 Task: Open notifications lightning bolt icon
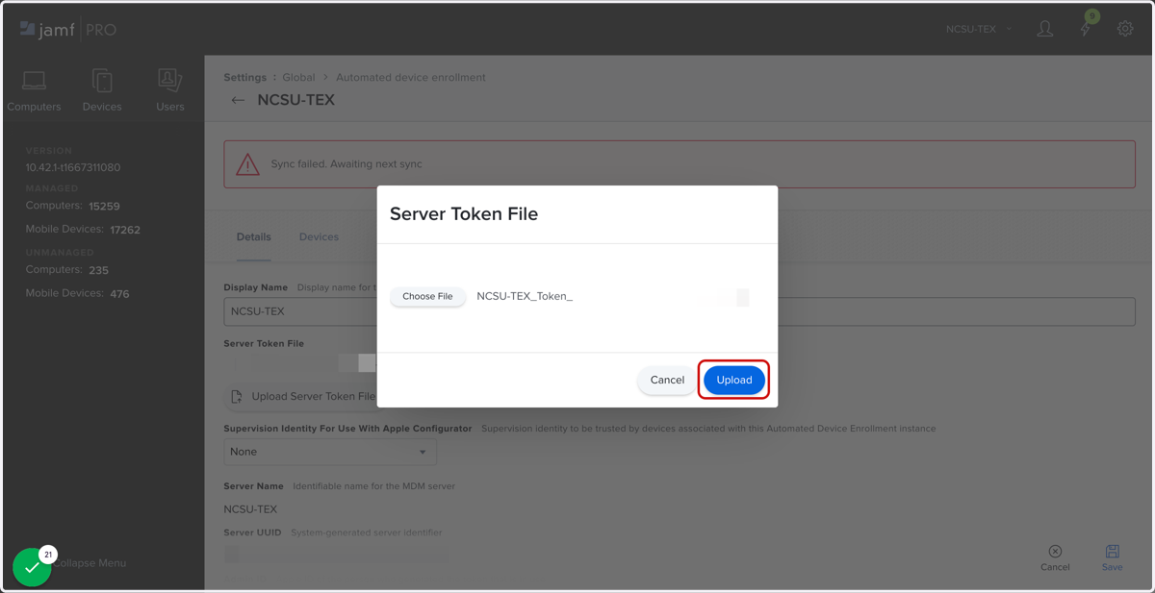tap(1086, 29)
